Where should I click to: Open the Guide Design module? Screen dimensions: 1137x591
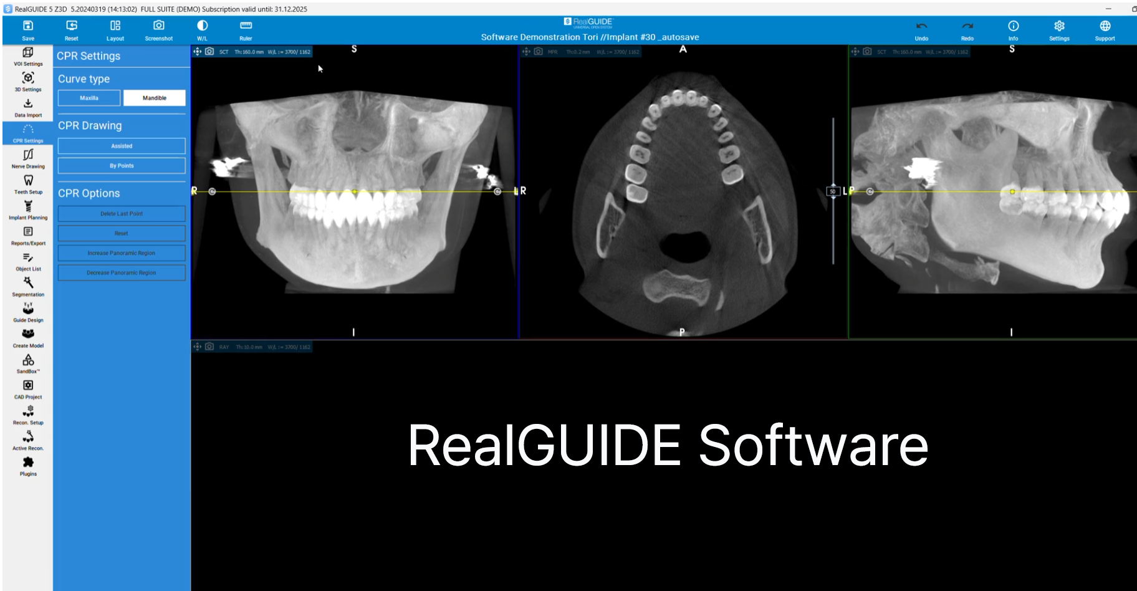click(28, 312)
